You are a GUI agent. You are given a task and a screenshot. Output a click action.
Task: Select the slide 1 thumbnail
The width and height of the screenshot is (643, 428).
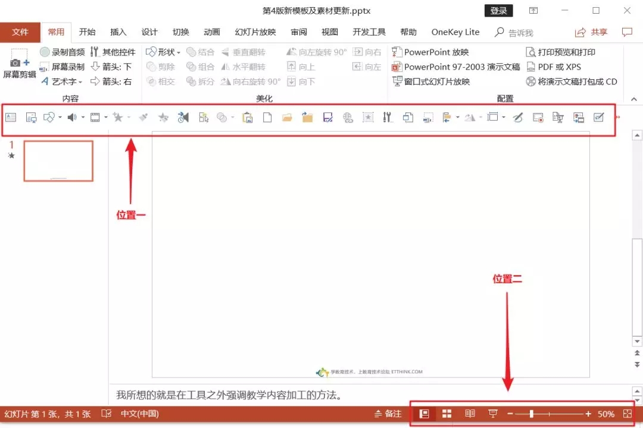coord(58,161)
